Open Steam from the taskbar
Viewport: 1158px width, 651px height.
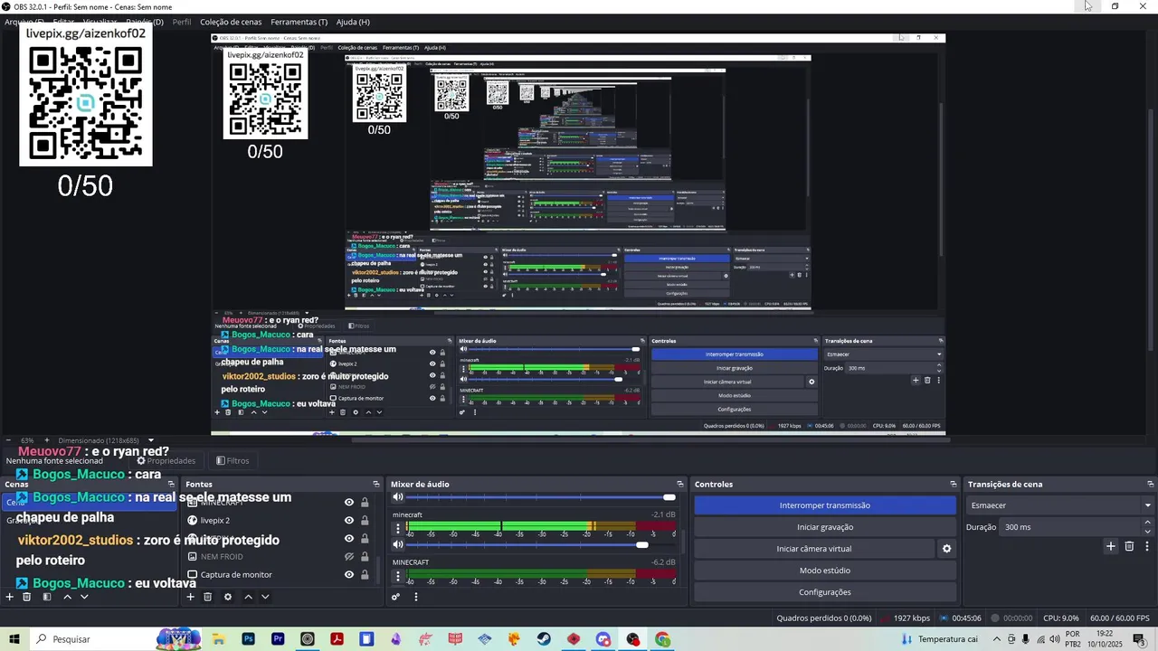coord(544,639)
